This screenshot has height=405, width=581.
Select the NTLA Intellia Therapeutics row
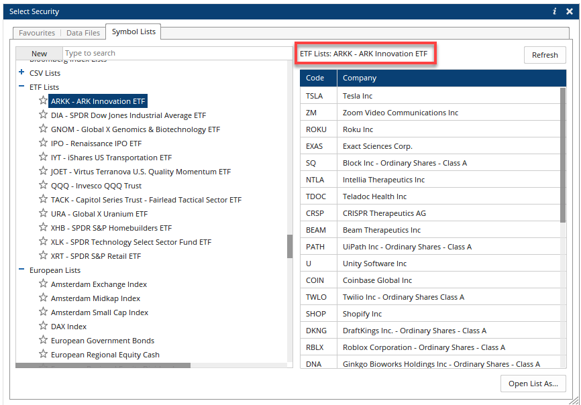click(430, 180)
